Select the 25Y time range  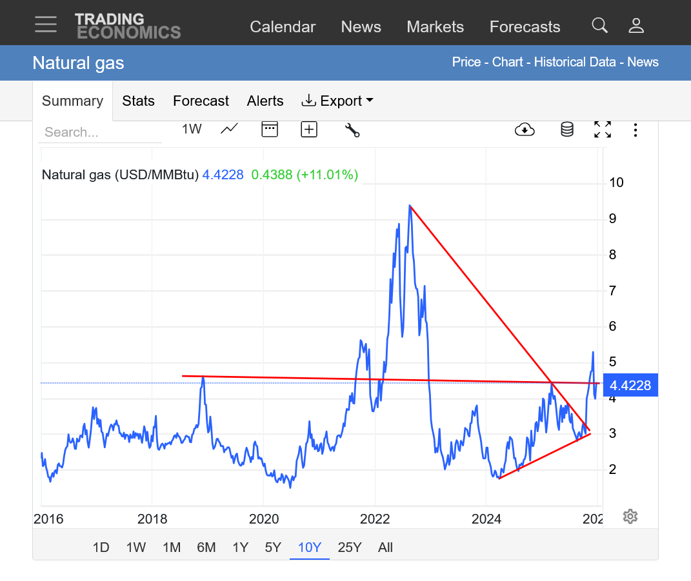[350, 547]
